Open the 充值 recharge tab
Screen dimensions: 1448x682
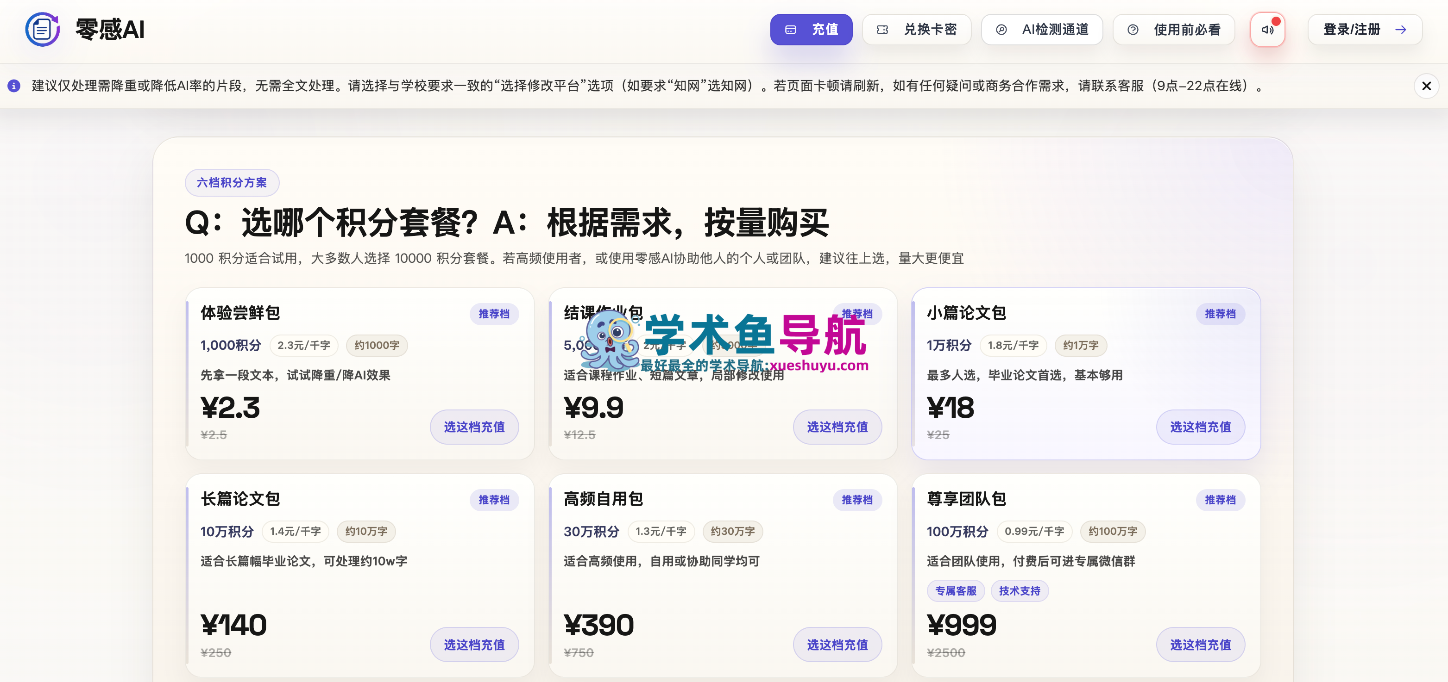click(811, 30)
